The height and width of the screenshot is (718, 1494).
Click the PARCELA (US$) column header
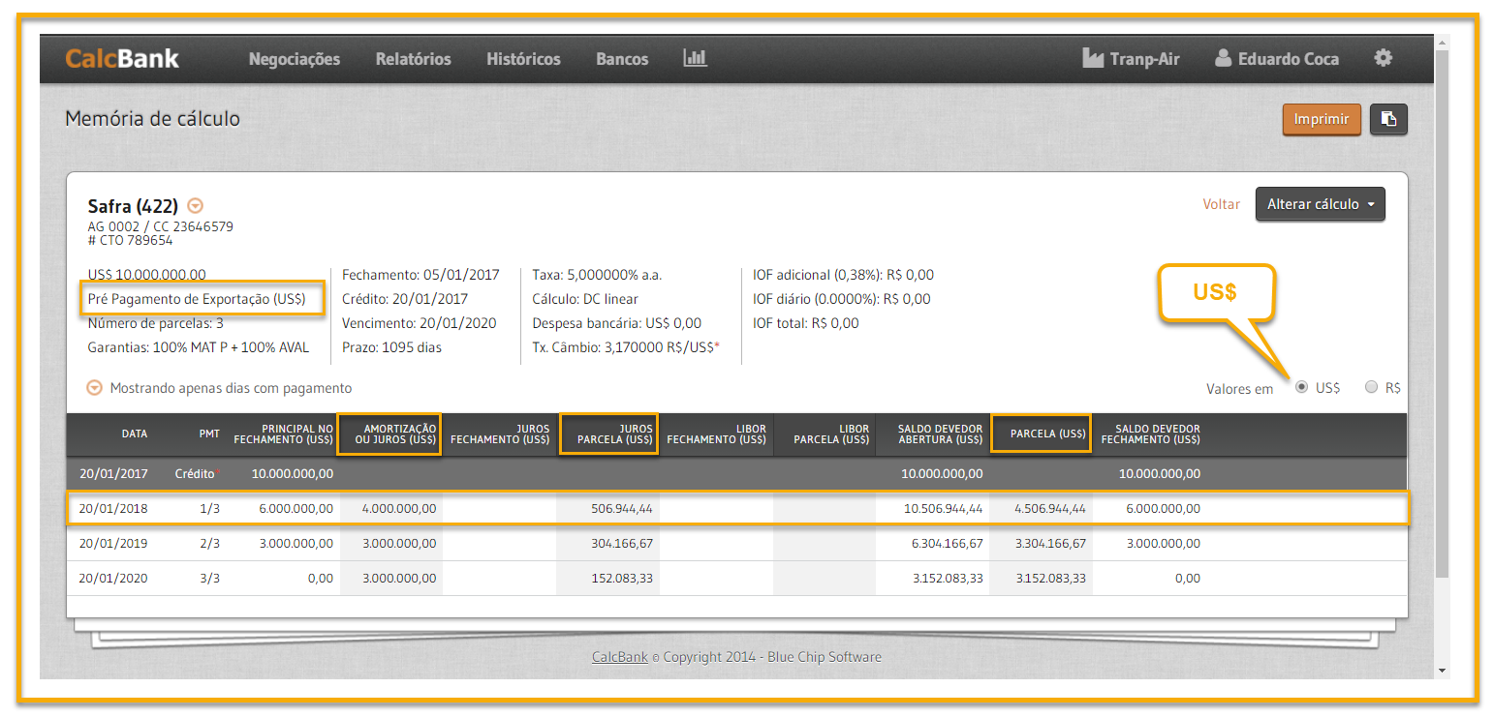pyautogui.click(x=1047, y=434)
